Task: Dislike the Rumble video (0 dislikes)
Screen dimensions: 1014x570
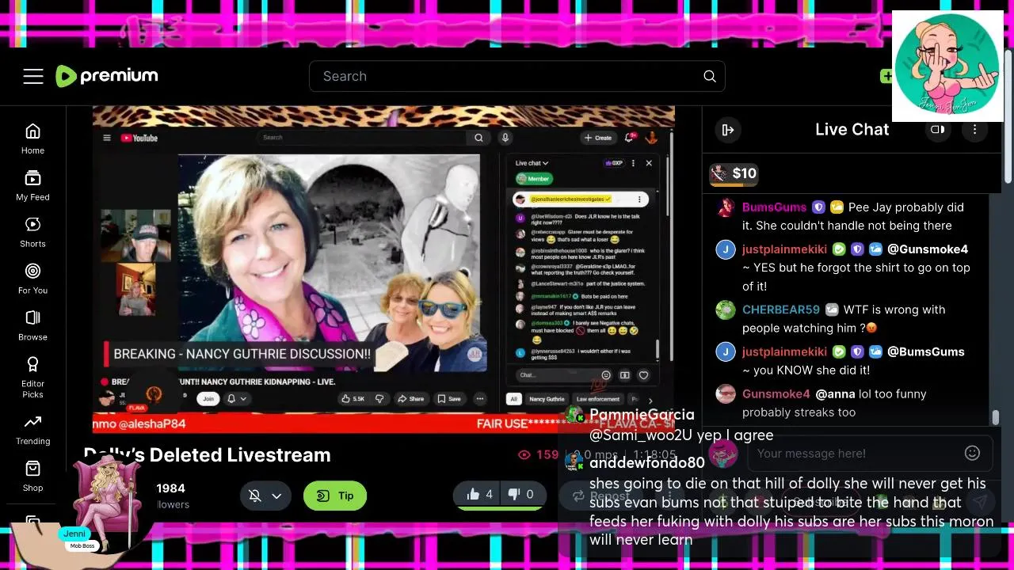Action: [x=520, y=494]
